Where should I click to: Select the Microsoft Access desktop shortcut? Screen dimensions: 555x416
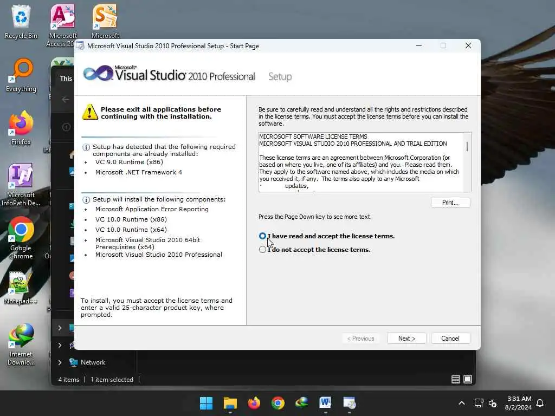point(63,25)
